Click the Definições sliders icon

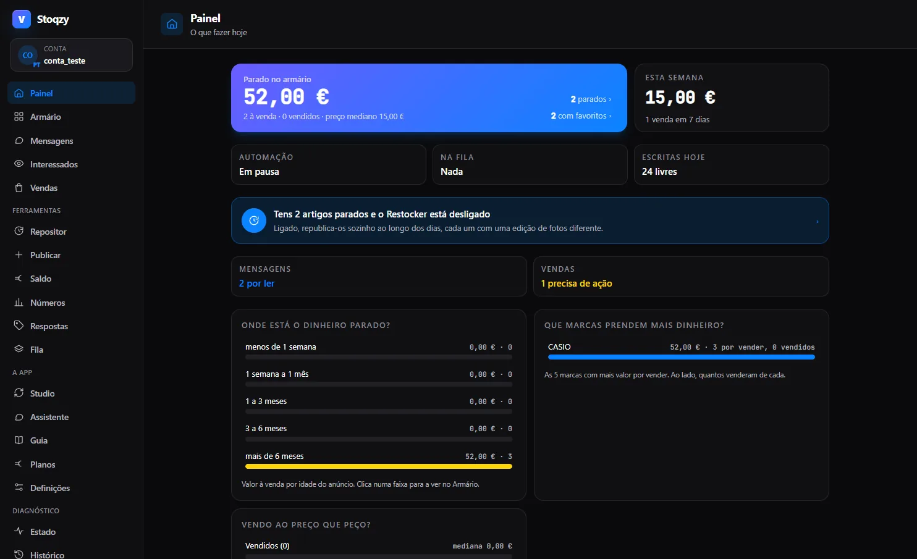(x=19, y=488)
